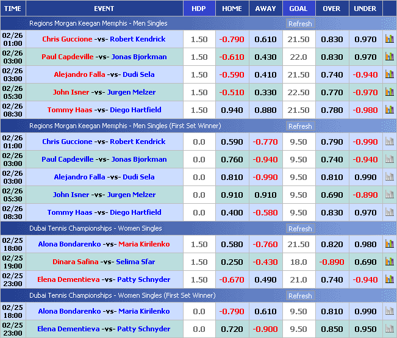Screen dimensions: 397x338
Task: Open chart icon for Guccione-Kendrick Men Singles row
Action: click(x=389, y=39)
